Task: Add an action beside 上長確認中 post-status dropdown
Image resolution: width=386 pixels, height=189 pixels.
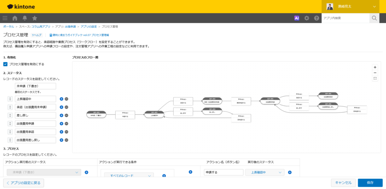Action: [290, 172]
